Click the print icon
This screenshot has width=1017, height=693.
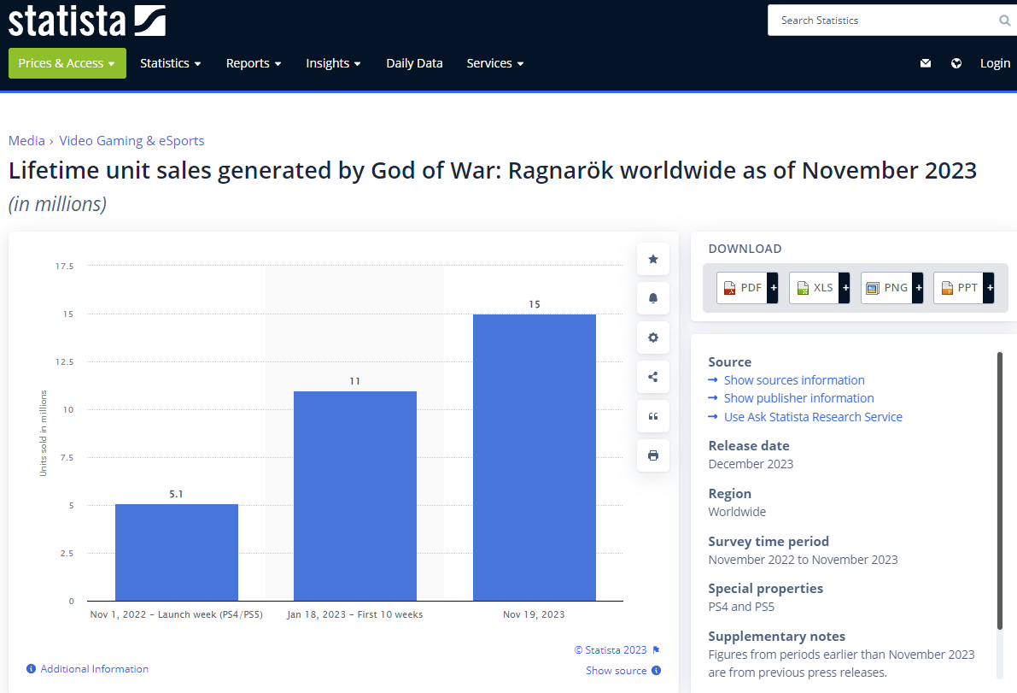coord(653,455)
